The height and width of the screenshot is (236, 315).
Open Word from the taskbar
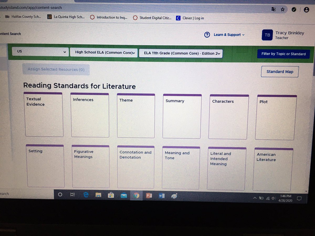point(161,196)
